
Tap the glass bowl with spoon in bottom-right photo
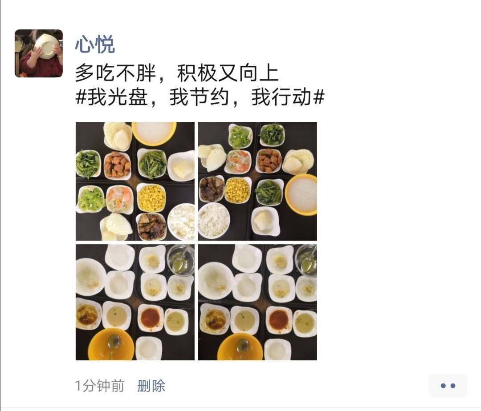coord(306,260)
